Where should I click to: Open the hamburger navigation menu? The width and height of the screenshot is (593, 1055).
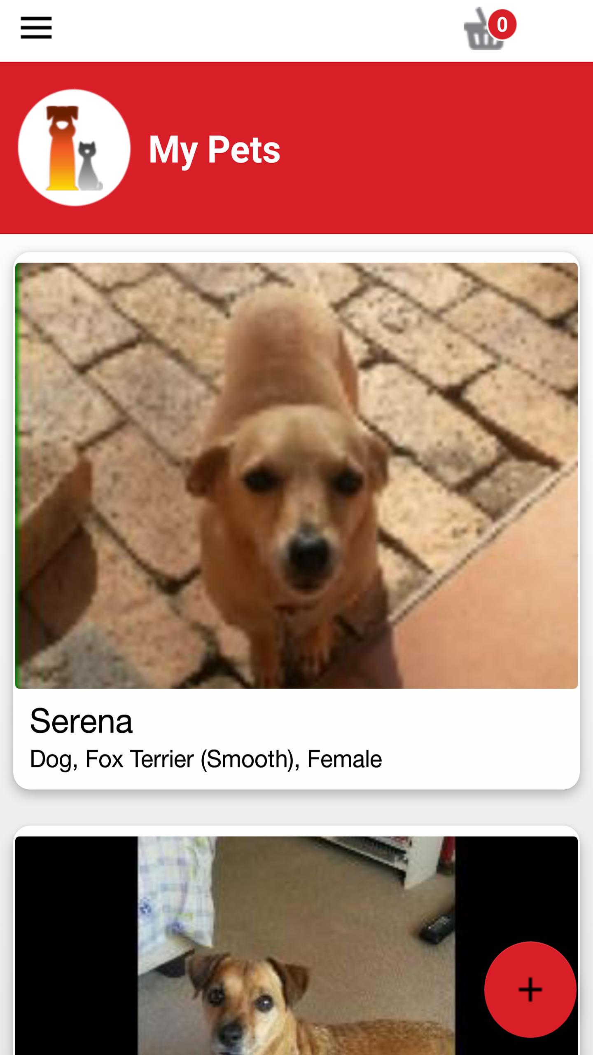(36, 28)
